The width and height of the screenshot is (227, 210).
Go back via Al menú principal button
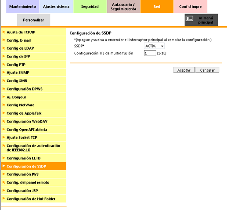[x=201, y=20]
